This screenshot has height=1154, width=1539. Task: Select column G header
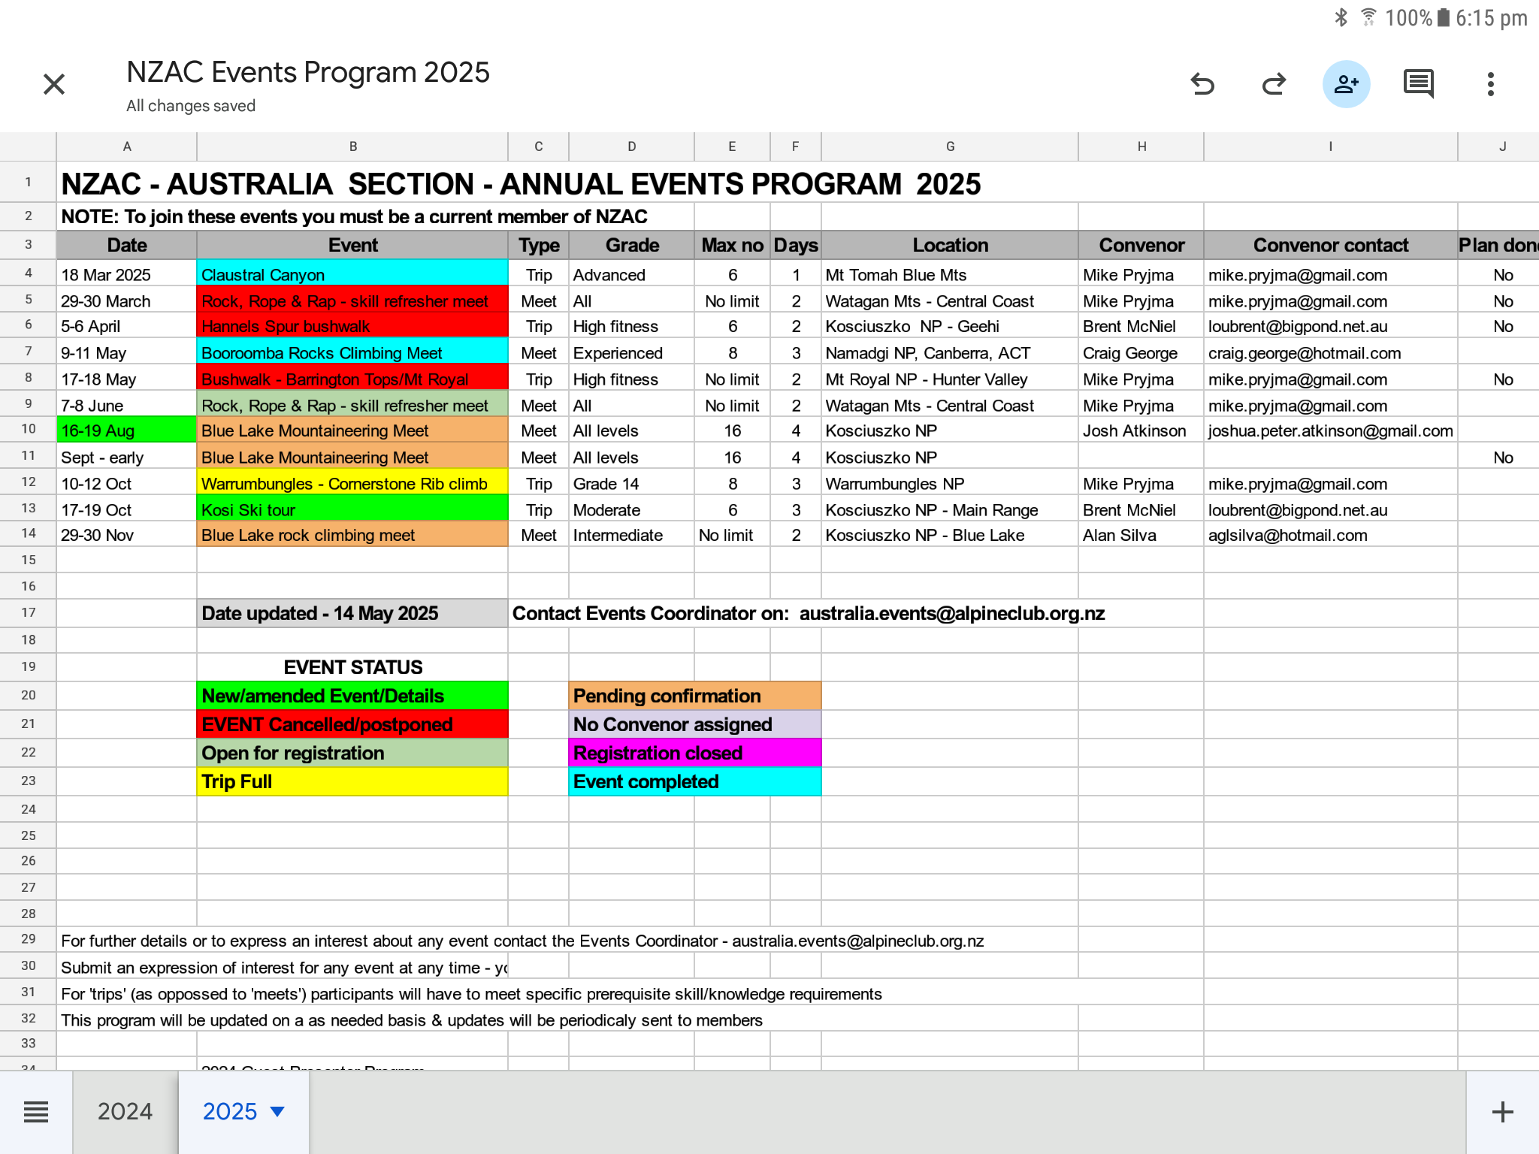(x=950, y=147)
